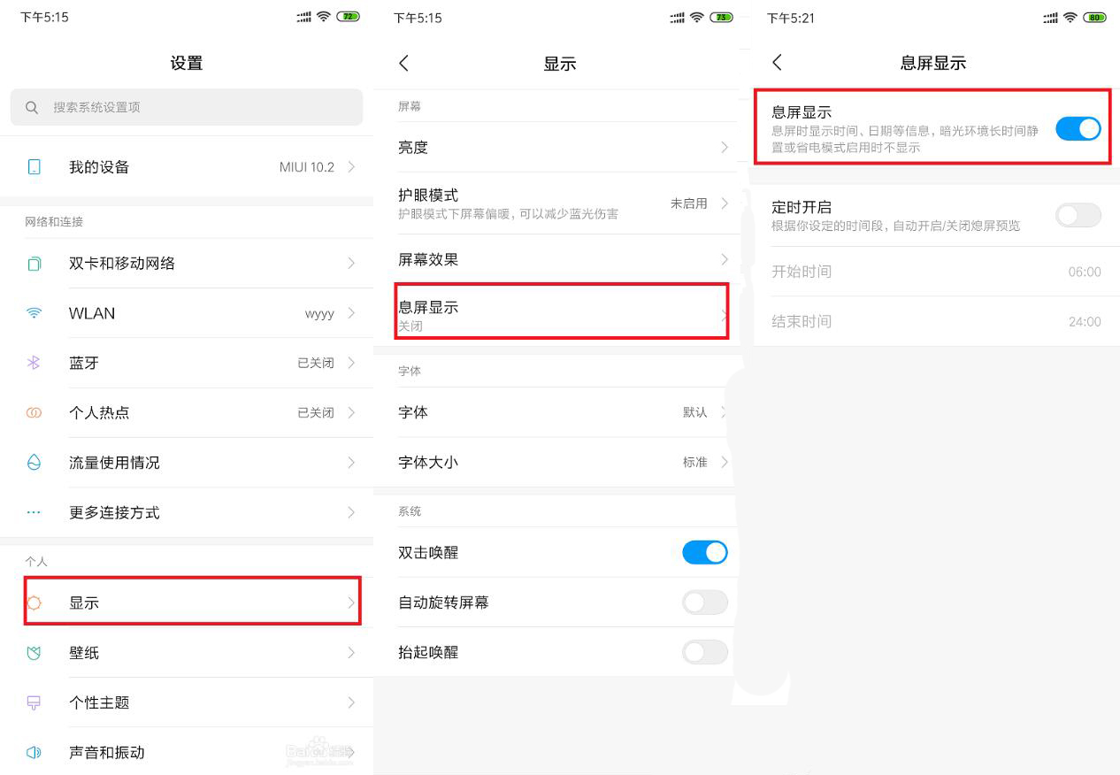Click the 个人热点 hotspot icon
The width and height of the screenshot is (1120, 775).
34,412
